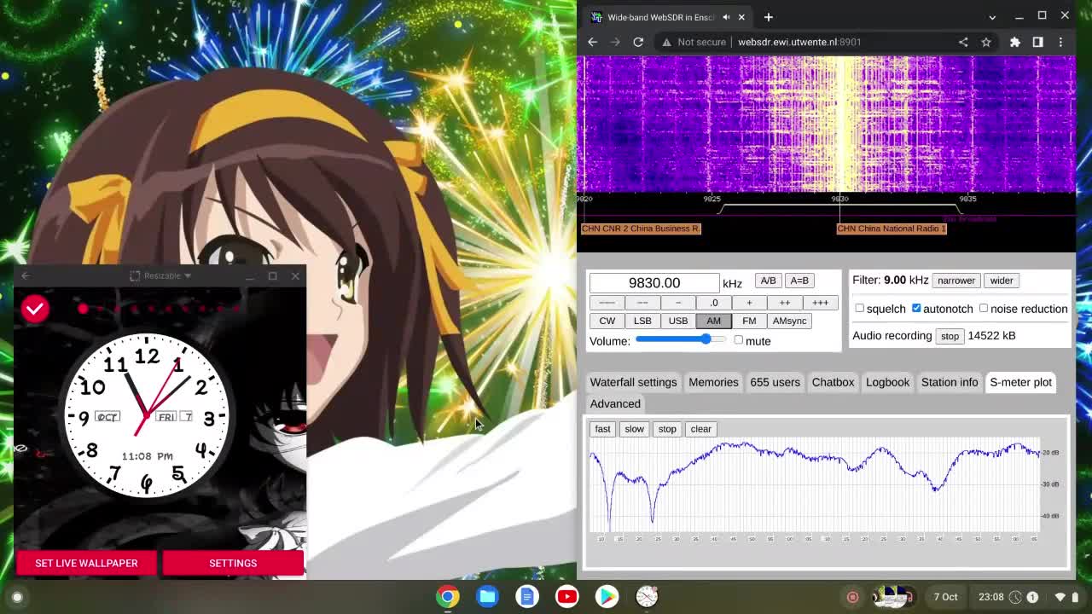1092x614 pixels.
Task: Go back in the clock app window
Action: tap(26, 275)
